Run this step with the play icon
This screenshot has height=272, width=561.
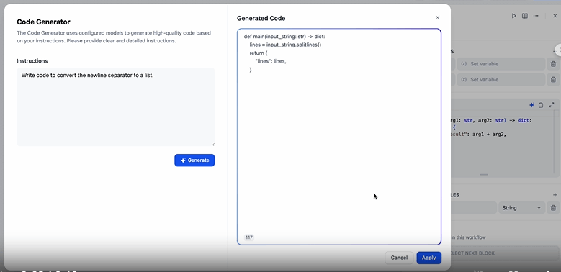[513, 16]
